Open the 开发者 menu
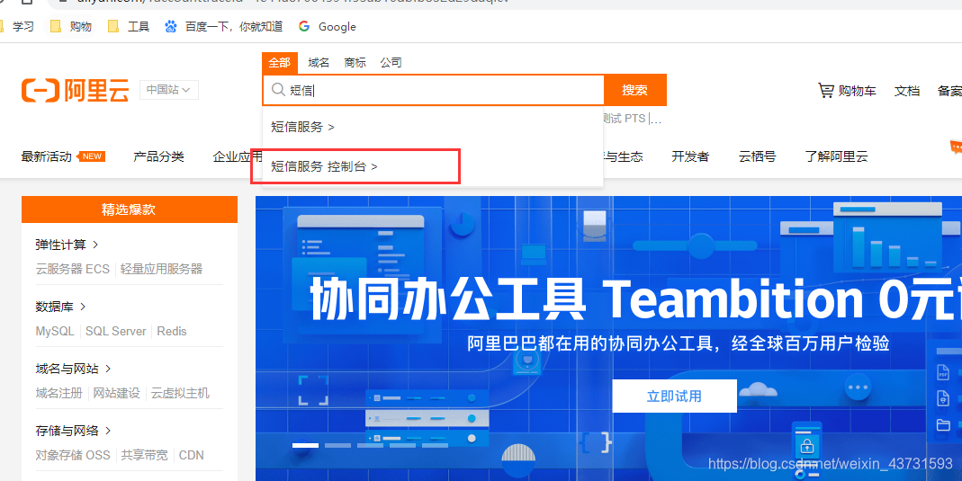This screenshot has width=962, height=481. click(x=690, y=156)
